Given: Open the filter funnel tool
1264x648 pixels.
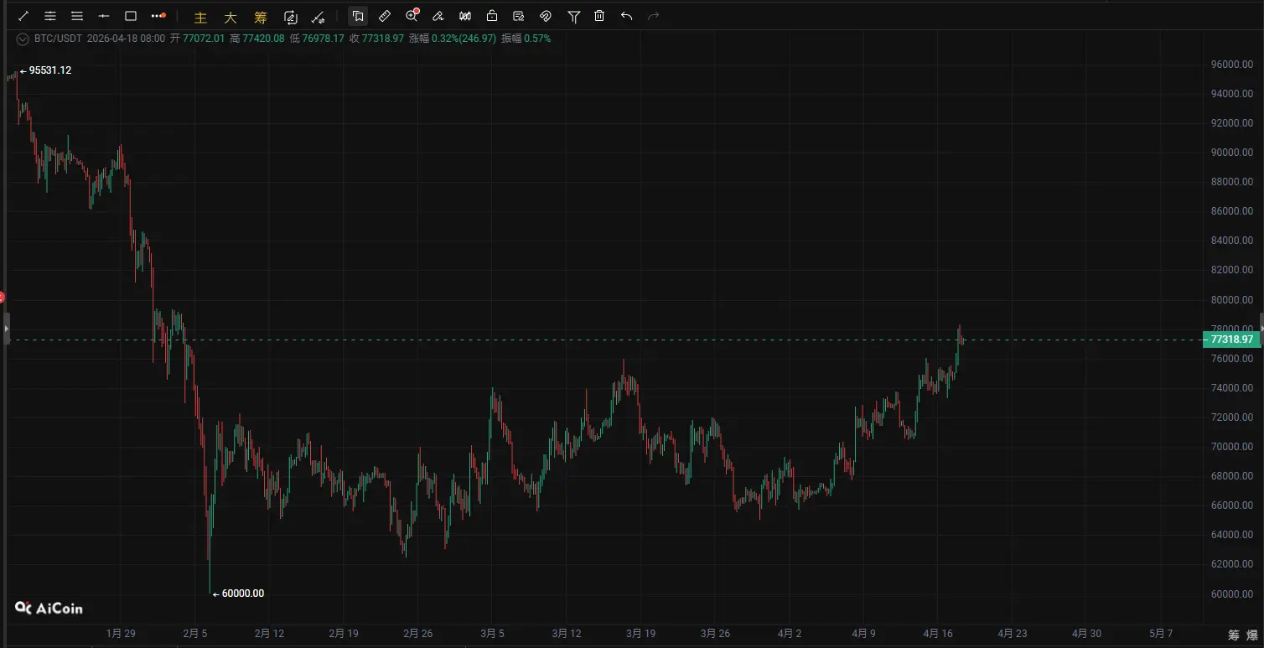Looking at the screenshot, I should click(573, 16).
